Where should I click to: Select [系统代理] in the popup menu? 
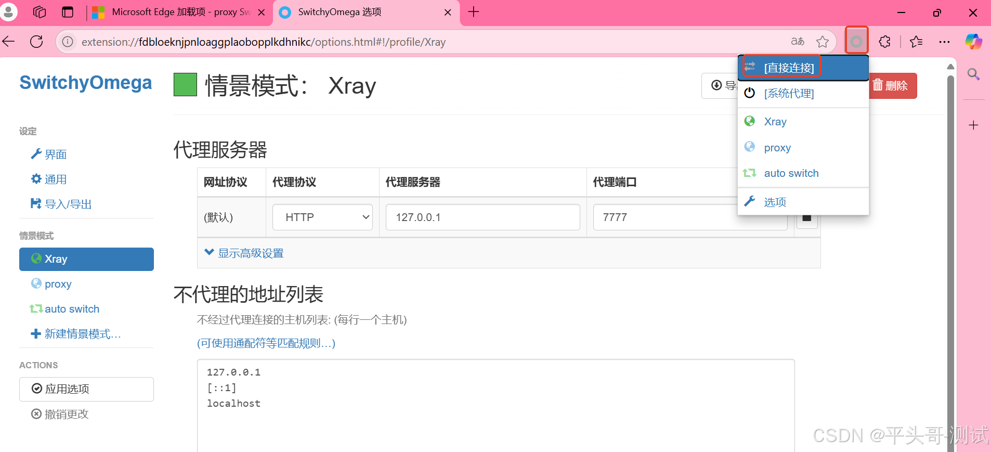pyautogui.click(x=803, y=94)
